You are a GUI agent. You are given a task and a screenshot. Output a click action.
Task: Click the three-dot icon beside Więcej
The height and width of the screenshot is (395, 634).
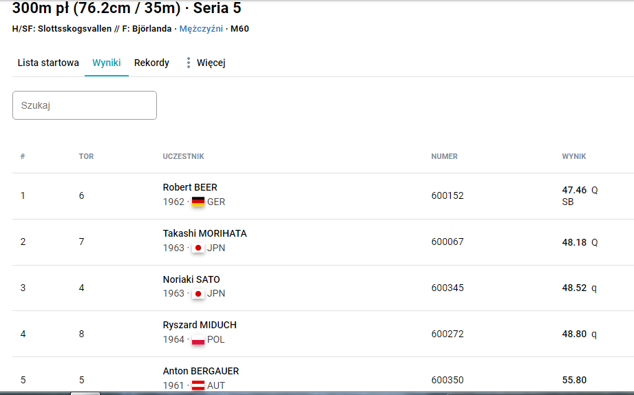[189, 63]
